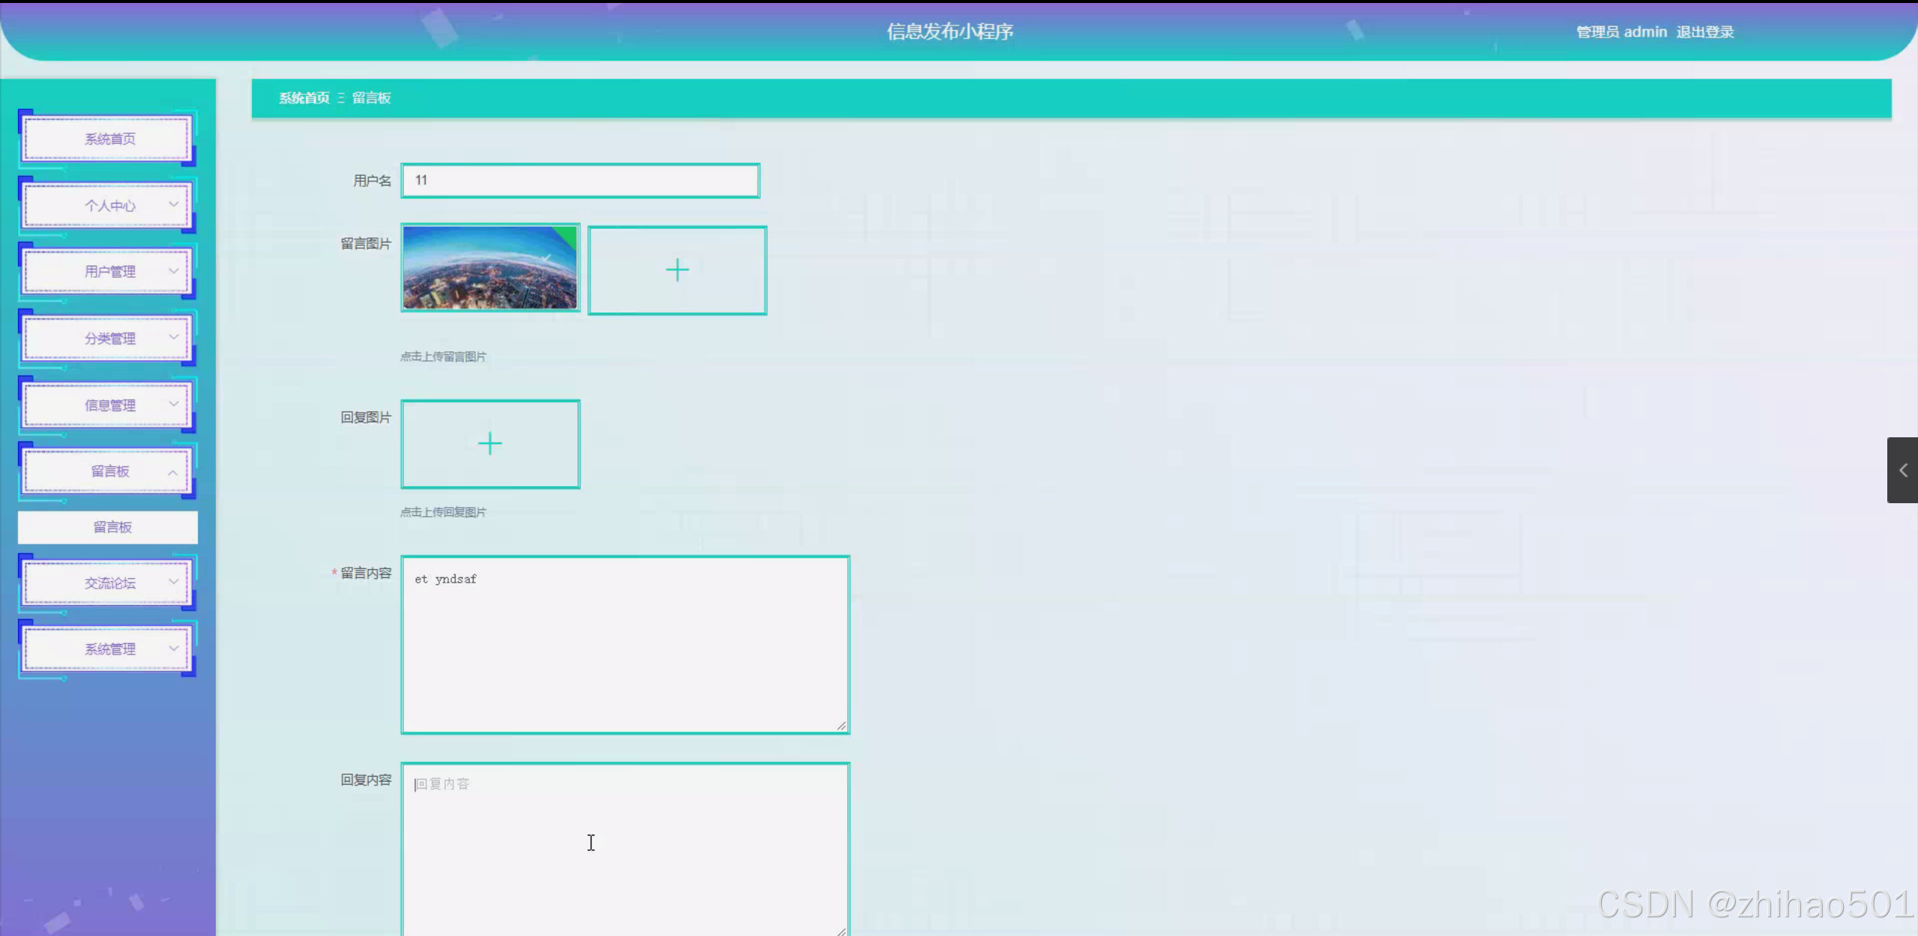This screenshot has height=936, width=1918.
Task: Open the 系统首页 sidebar item
Action: [109, 139]
